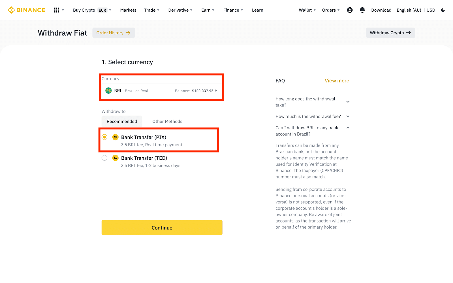Expand 'How much is the withdrawal fee?' FAQ
This screenshot has height=283, width=453.
point(348,116)
